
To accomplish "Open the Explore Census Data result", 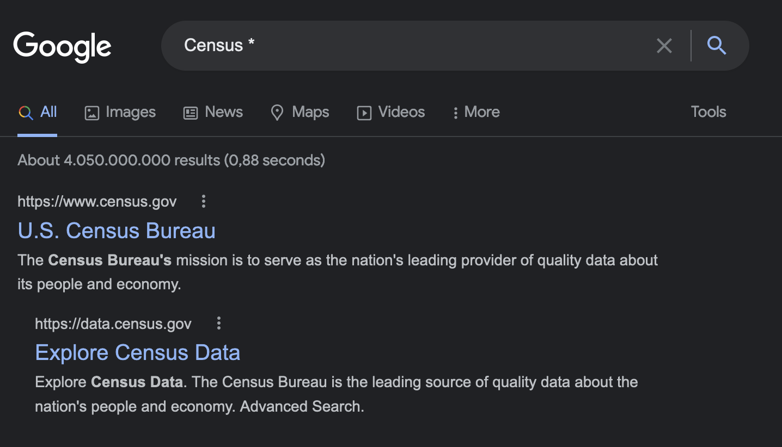I will tap(137, 352).
